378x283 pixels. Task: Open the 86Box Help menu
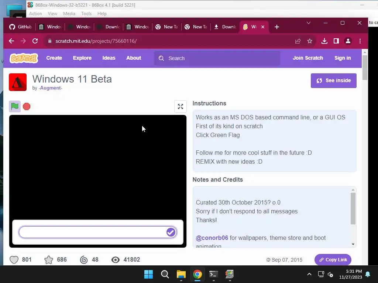click(102, 14)
